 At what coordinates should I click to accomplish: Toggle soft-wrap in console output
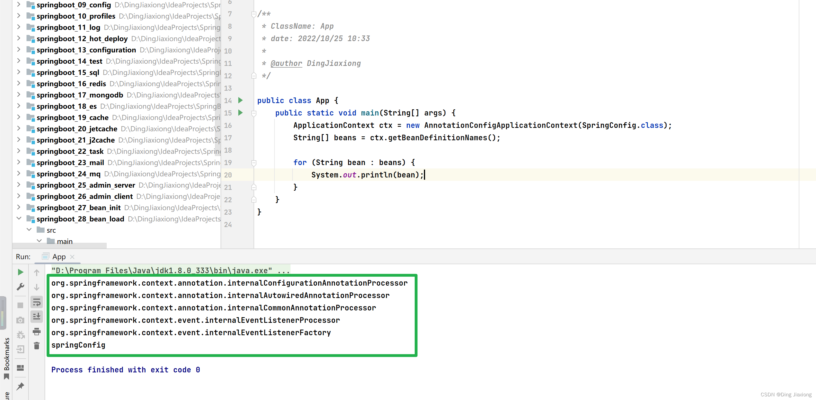[37, 302]
